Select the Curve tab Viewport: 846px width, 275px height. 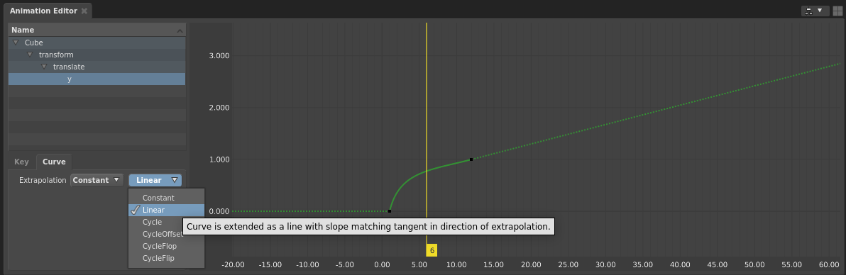tap(54, 162)
